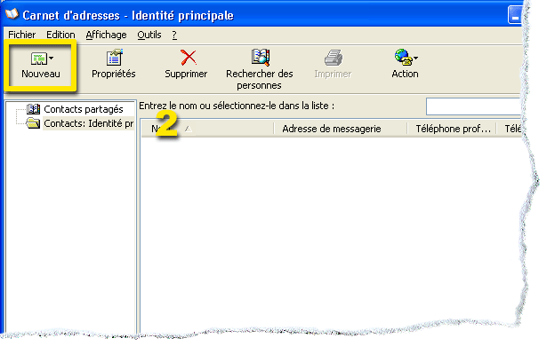Click the name search input field
This screenshot has height=346, width=547.
coord(474,106)
